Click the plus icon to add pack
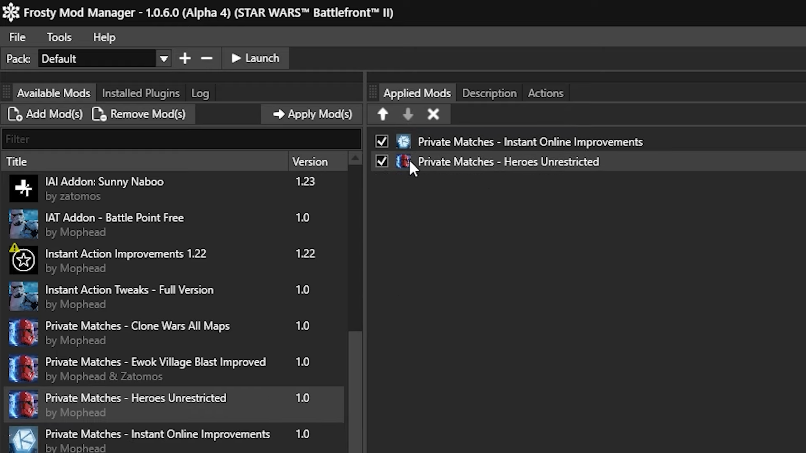This screenshot has height=453, width=806. click(185, 58)
